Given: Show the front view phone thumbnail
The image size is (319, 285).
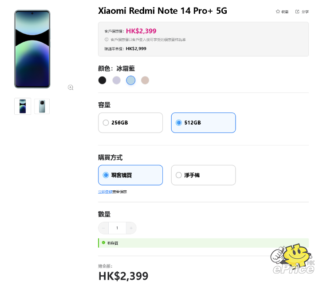Looking at the screenshot, I should 23,106.
